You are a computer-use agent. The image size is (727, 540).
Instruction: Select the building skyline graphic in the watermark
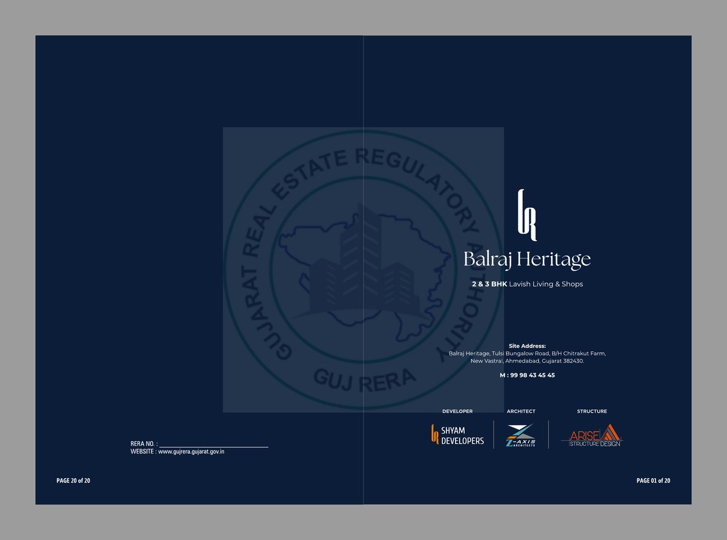[363, 272]
